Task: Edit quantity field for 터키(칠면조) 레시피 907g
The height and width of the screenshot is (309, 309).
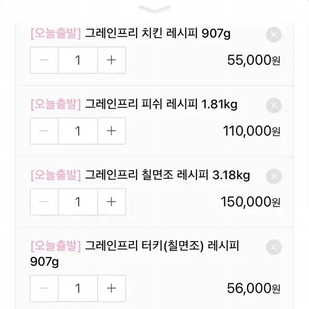Action: pyautogui.click(x=78, y=288)
